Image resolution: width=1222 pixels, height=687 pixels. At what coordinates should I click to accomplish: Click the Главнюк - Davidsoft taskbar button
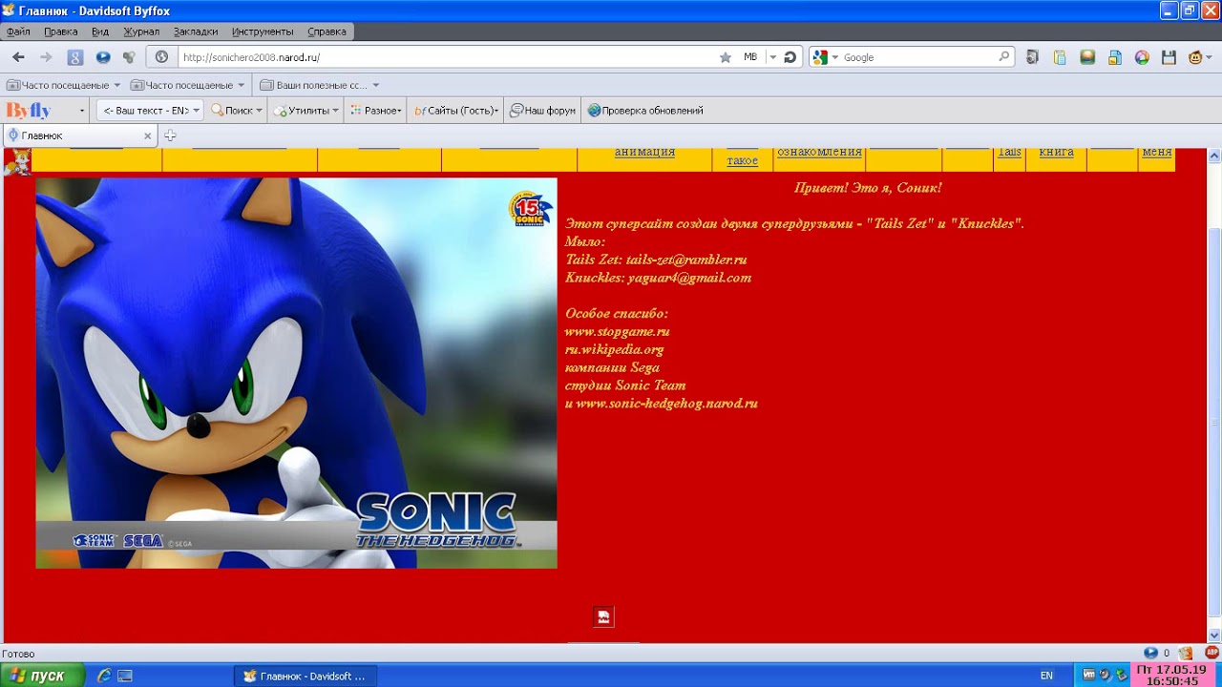[x=305, y=676]
